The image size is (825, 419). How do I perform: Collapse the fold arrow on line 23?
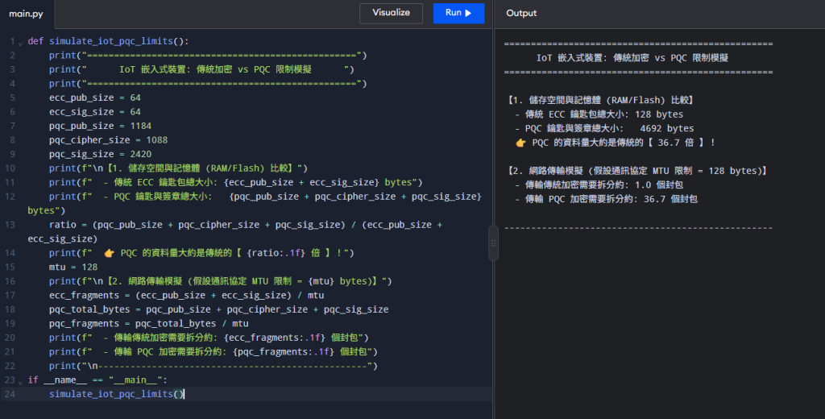coord(20,382)
